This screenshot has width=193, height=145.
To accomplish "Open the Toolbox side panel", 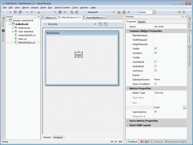I will click(189, 22).
